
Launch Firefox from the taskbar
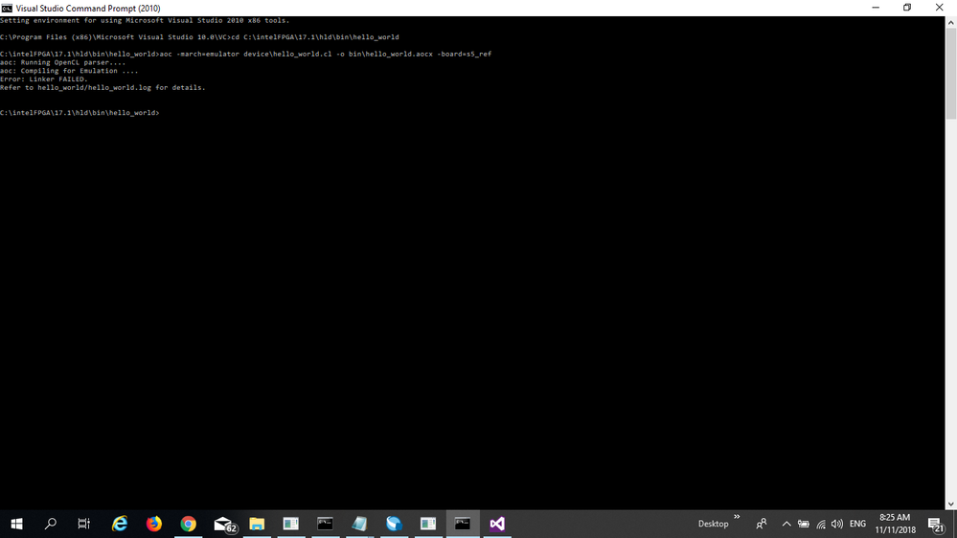154,524
